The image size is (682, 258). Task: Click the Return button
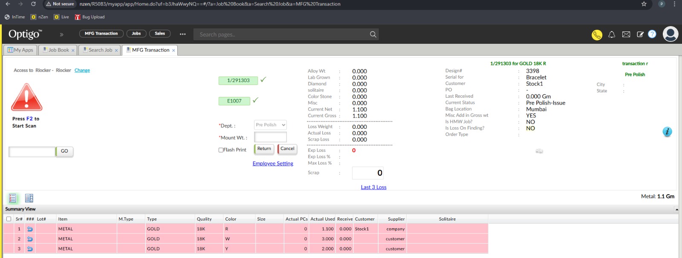coord(264,149)
